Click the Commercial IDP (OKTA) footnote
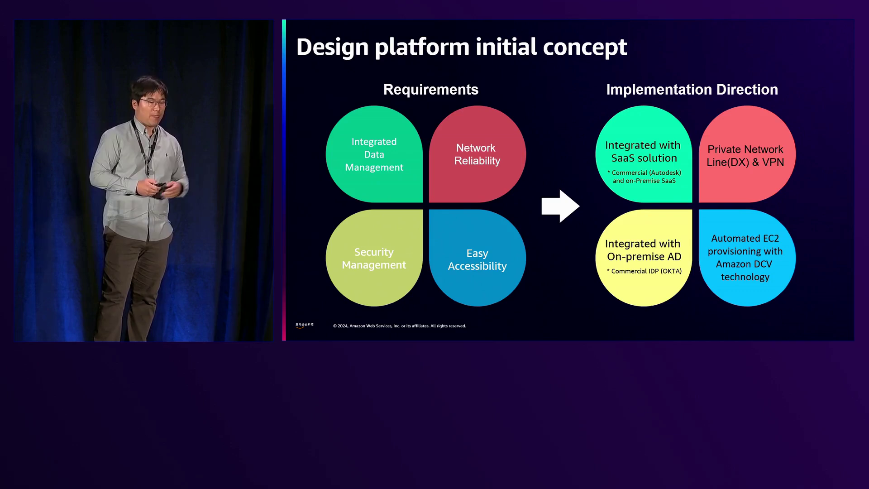This screenshot has height=489, width=869. 644,271
